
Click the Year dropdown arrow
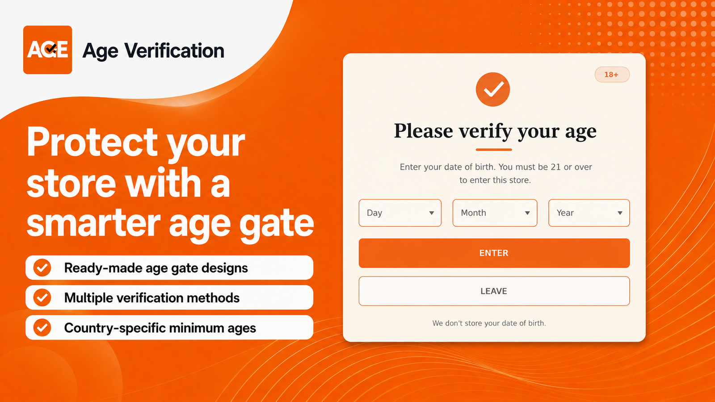pos(620,213)
